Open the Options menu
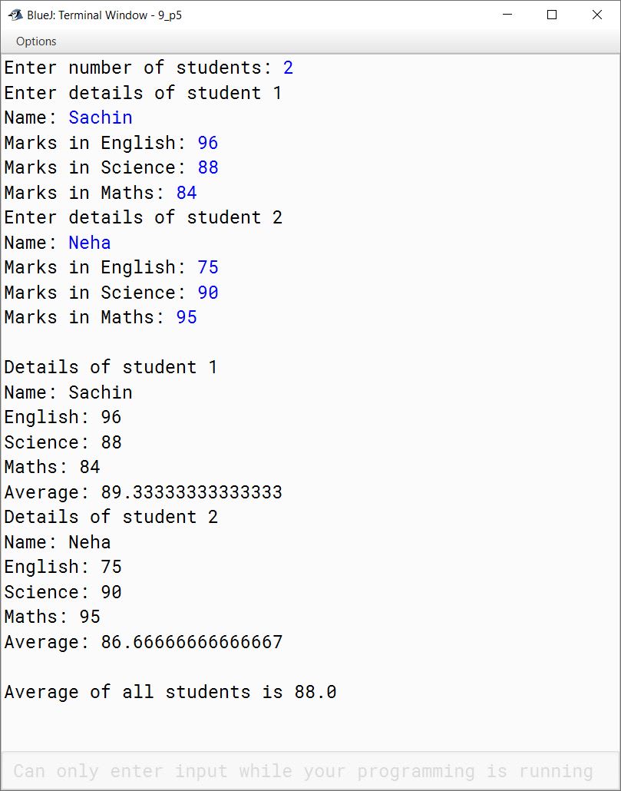This screenshot has height=791, width=621. click(36, 41)
